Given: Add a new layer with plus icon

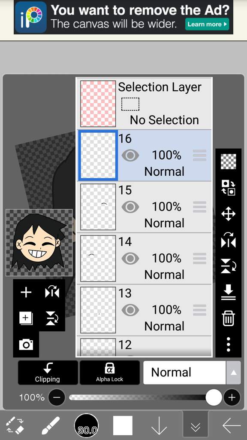Looking at the screenshot, I should pos(26,293).
